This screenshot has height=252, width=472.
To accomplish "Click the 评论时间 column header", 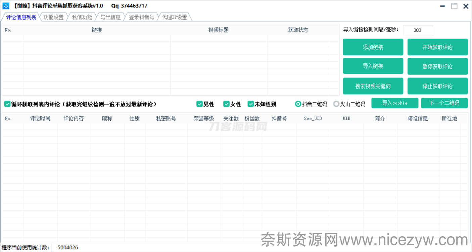I will 40,118.
